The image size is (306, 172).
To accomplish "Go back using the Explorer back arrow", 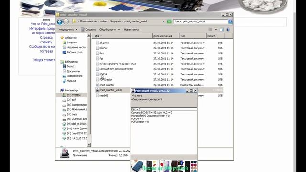I will click(60, 22).
